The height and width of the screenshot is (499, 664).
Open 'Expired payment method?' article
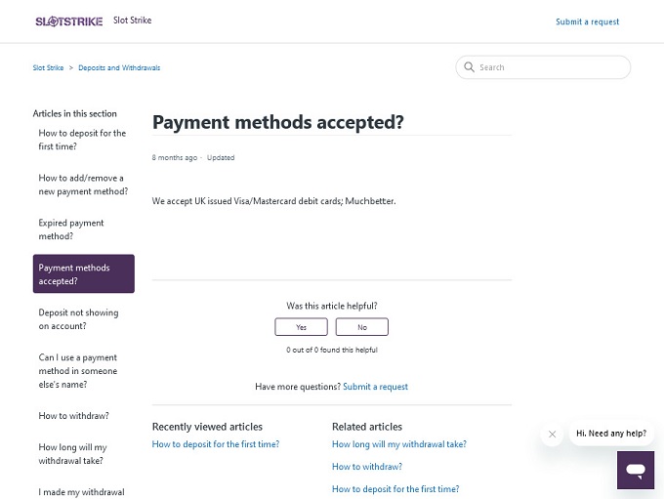coord(71,229)
